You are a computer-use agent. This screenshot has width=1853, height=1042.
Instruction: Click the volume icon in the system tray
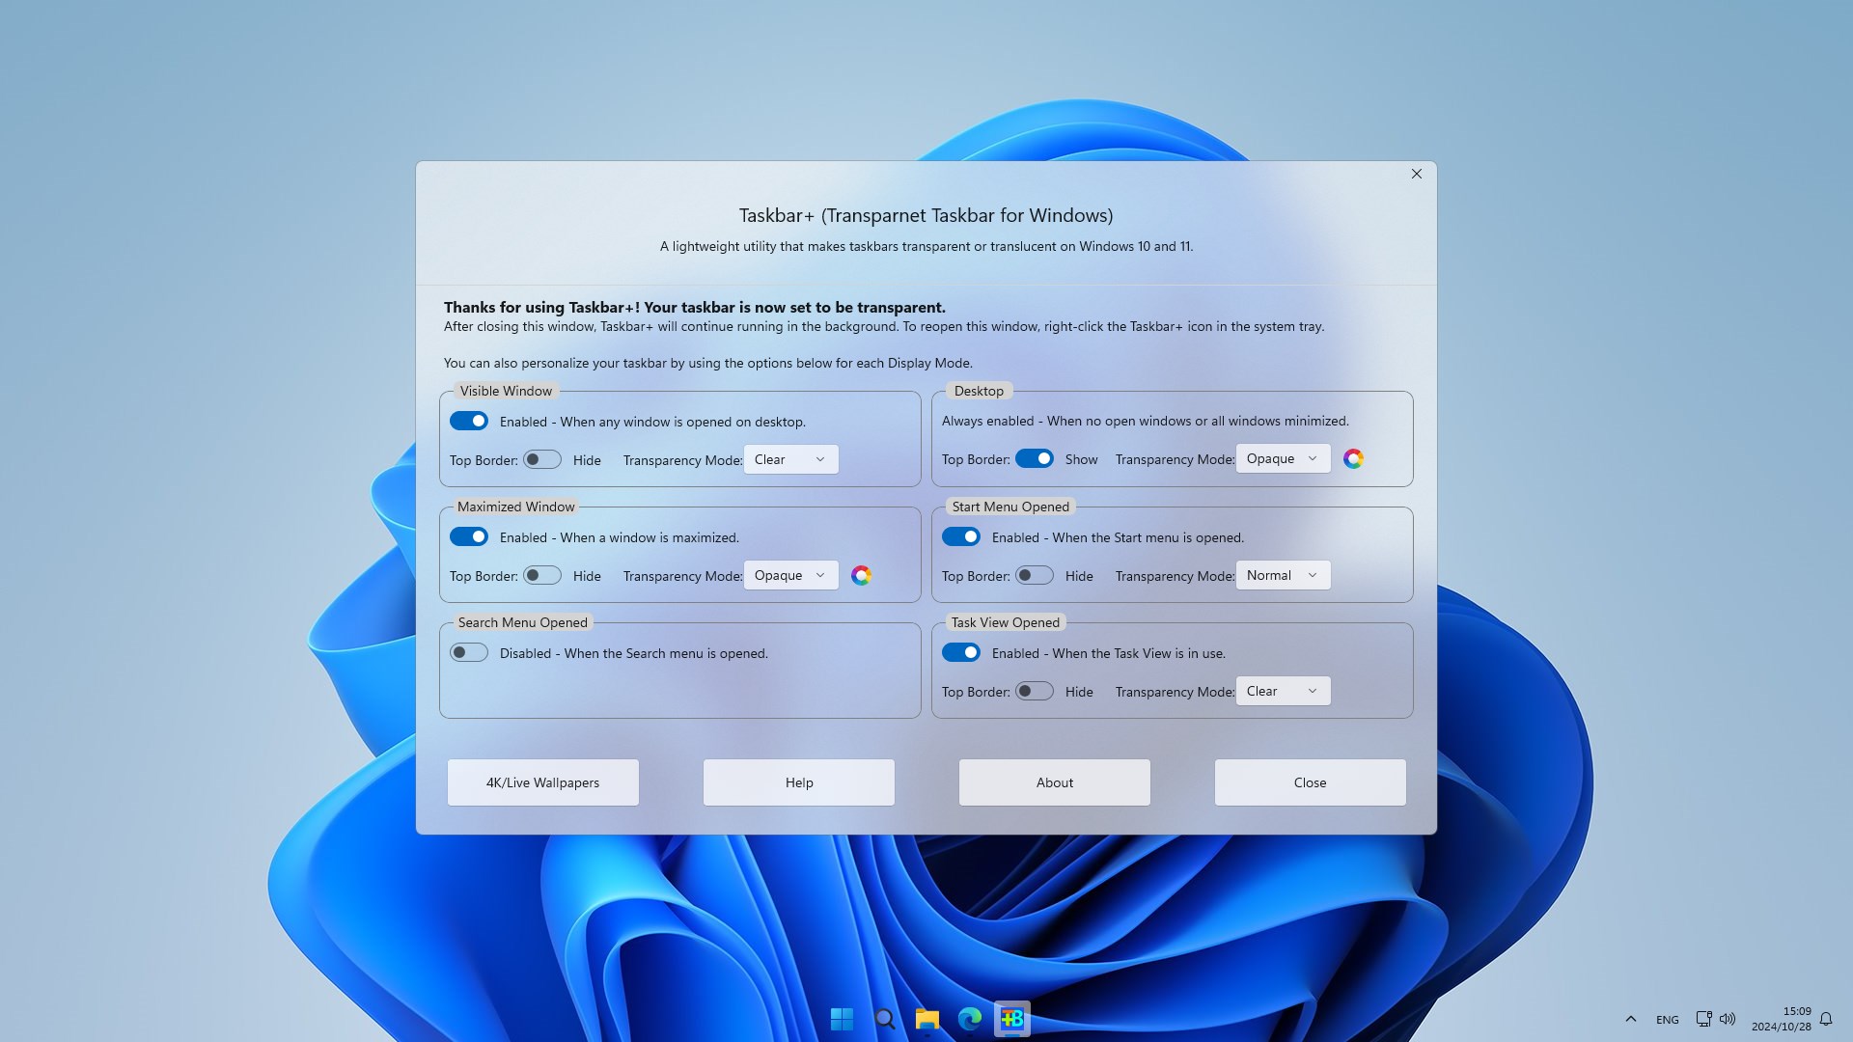coord(1728,1018)
